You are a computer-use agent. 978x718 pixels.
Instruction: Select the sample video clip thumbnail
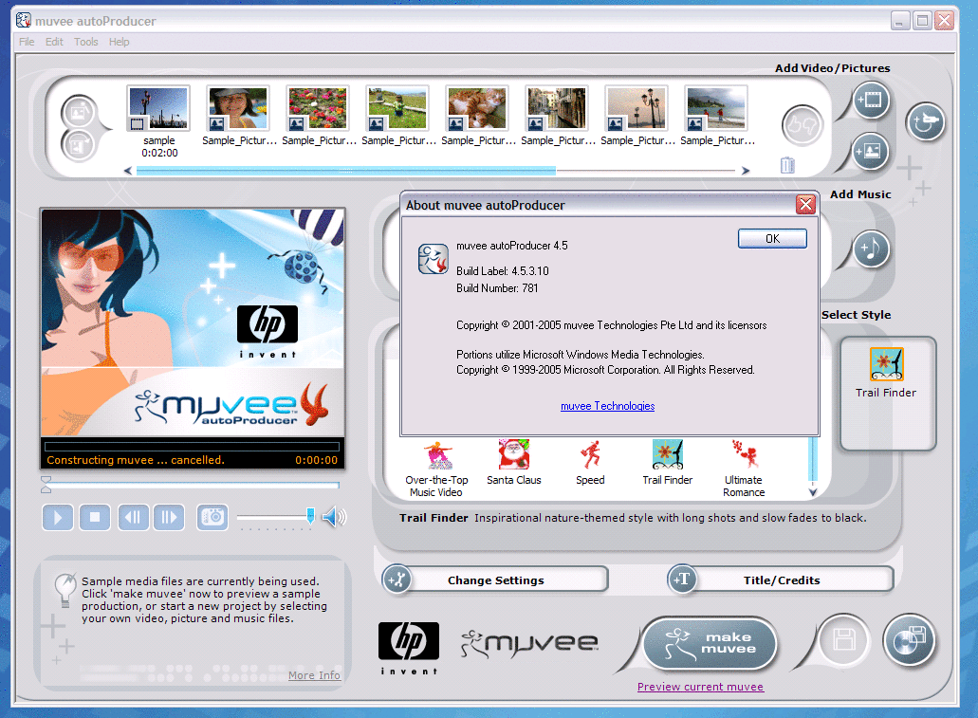pos(158,108)
